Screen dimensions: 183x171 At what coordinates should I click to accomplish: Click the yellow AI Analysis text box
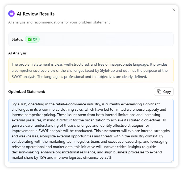point(91,70)
